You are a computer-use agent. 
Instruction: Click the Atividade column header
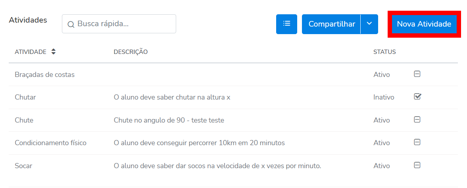point(31,52)
